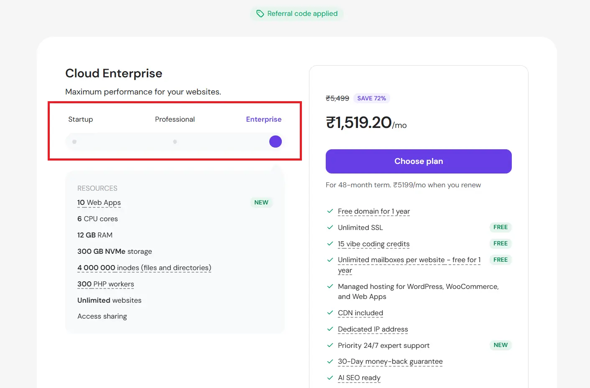
Task: Open Free domain for 1 year details
Action: coord(374,212)
